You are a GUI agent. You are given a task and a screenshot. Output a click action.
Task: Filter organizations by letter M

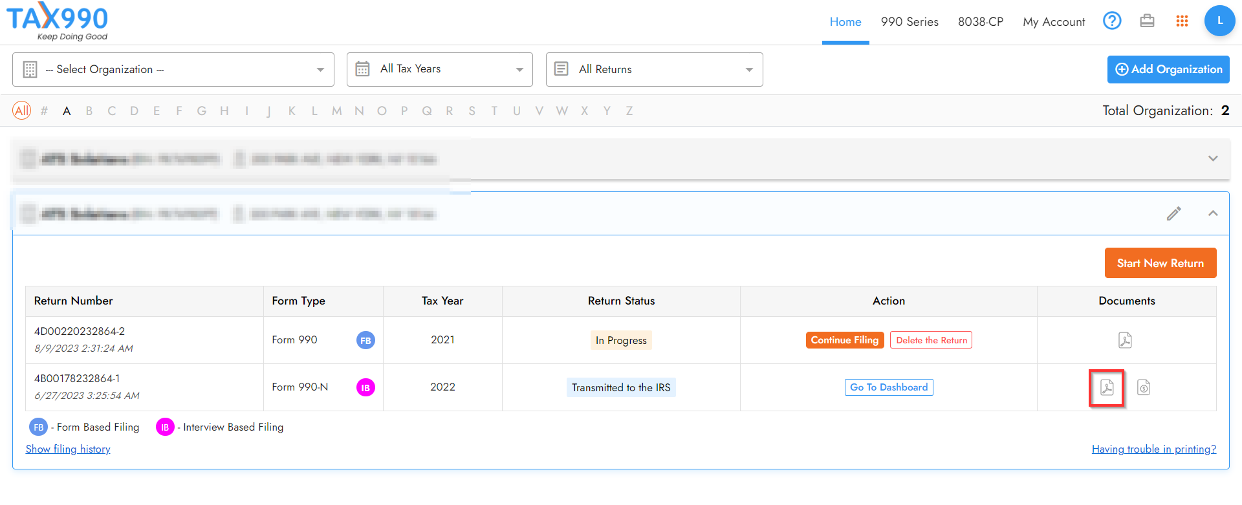tap(337, 111)
